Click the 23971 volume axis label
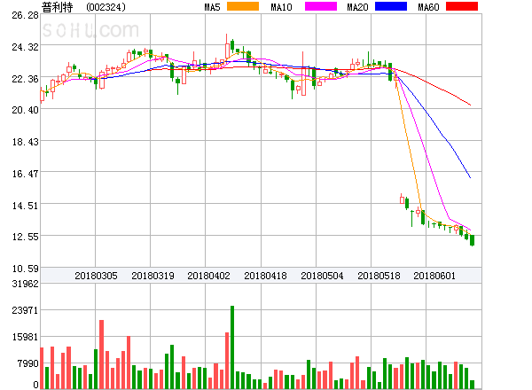This screenshot has width=532, height=390. pos(25,310)
